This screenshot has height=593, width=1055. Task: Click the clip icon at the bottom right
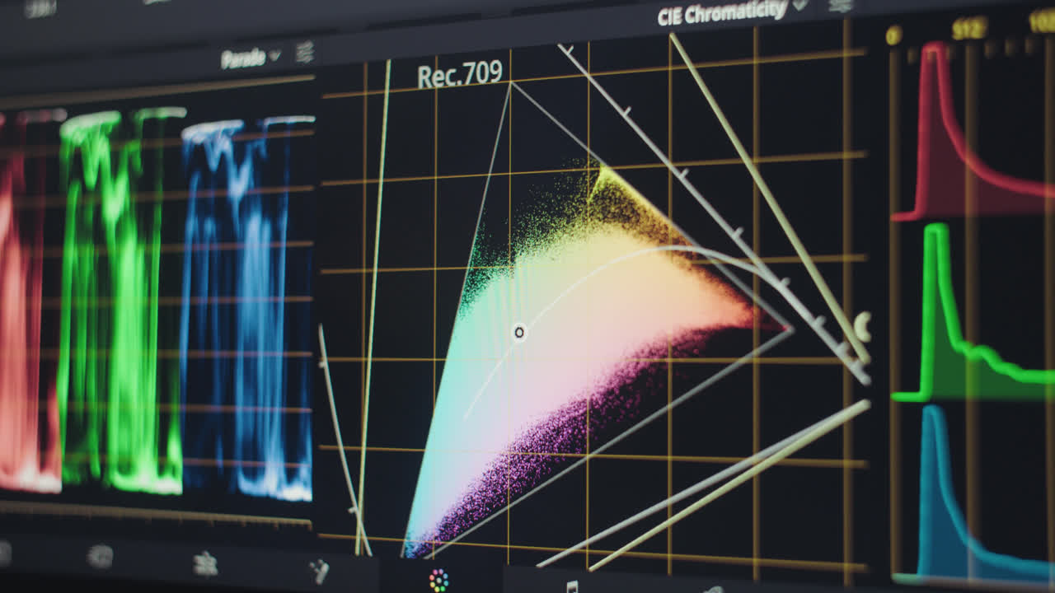[x=571, y=585]
